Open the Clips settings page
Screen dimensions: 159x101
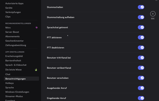click(x=21, y=17)
